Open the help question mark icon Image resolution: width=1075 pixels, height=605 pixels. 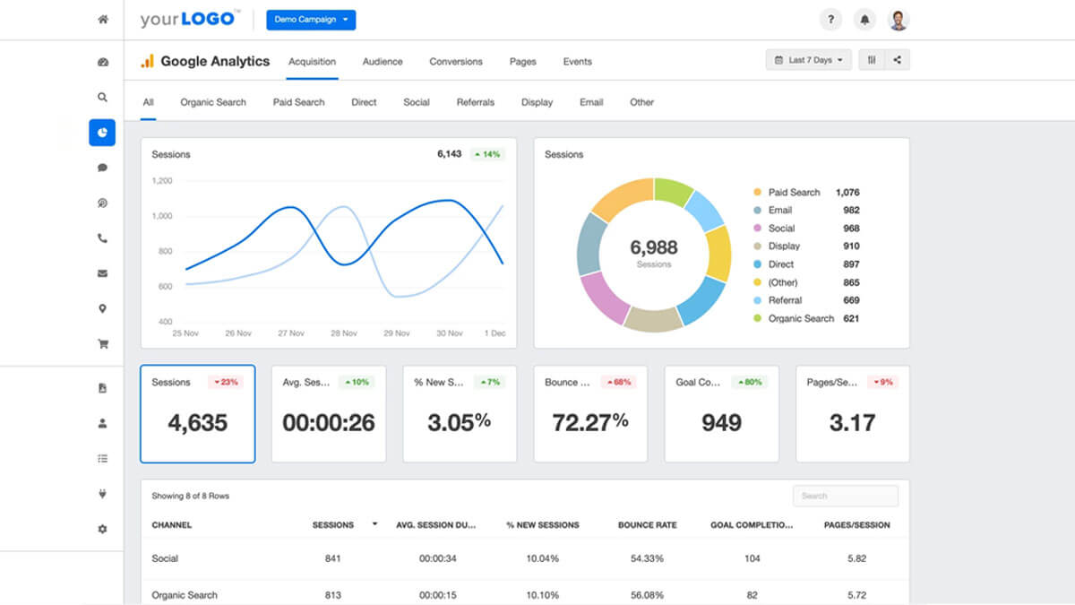pyautogui.click(x=830, y=19)
